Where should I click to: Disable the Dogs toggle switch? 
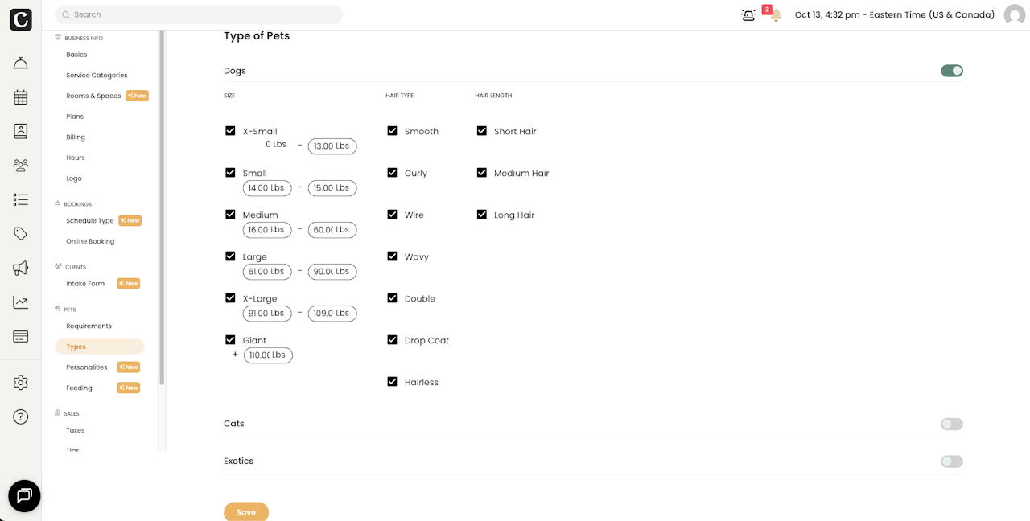click(x=951, y=71)
